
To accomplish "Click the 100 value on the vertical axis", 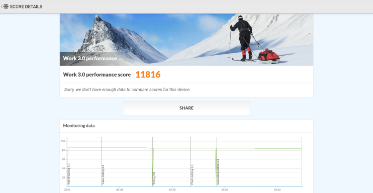I will tap(63, 141).
